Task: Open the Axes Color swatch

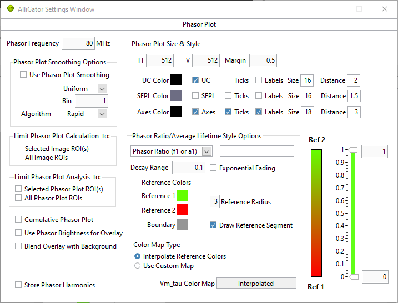Action: pos(176,112)
